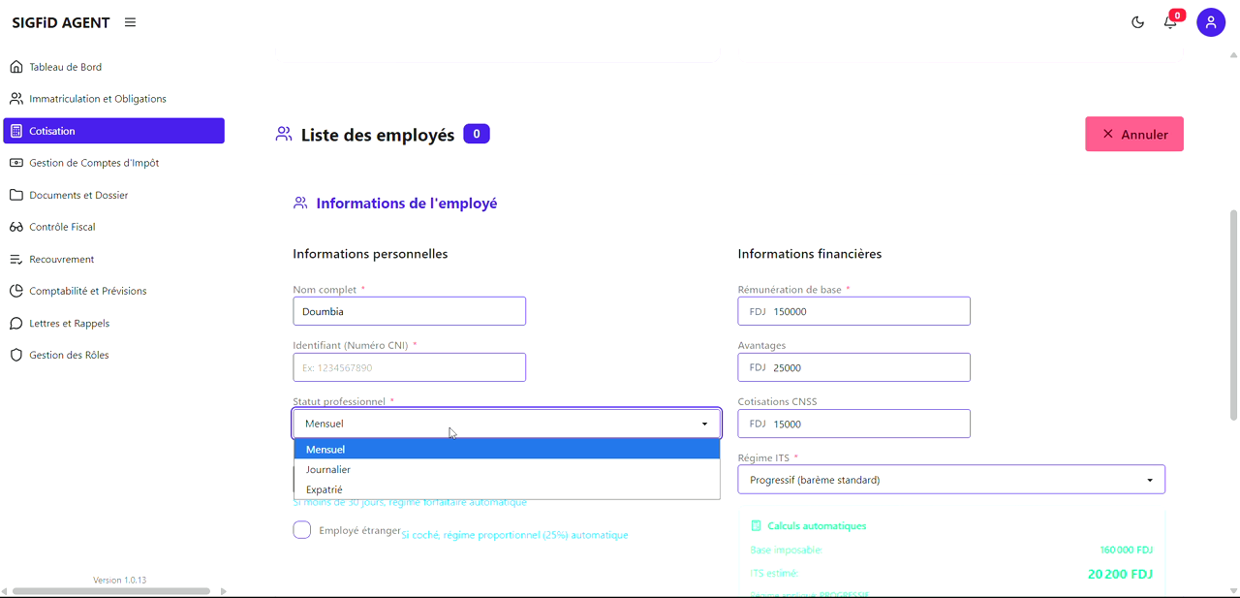The height and width of the screenshot is (598, 1240).
Task: Click the Lettres et Rappels speech bubble icon
Action: click(x=15, y=322)
